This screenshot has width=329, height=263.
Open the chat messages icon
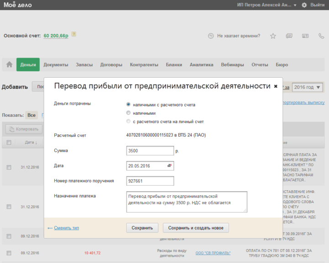coord(289,36)
